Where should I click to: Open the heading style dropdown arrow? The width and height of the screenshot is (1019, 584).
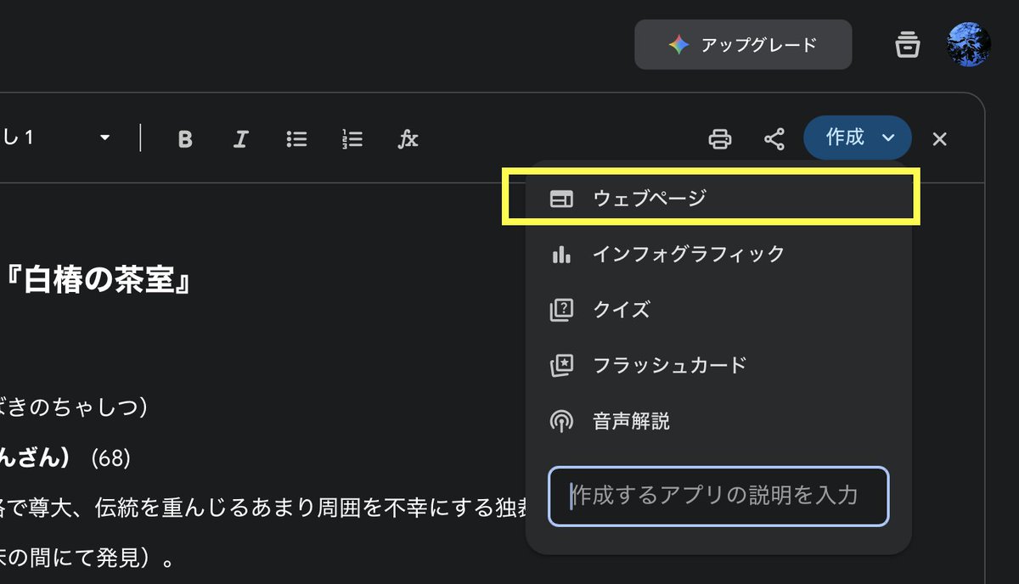point(105,138)
